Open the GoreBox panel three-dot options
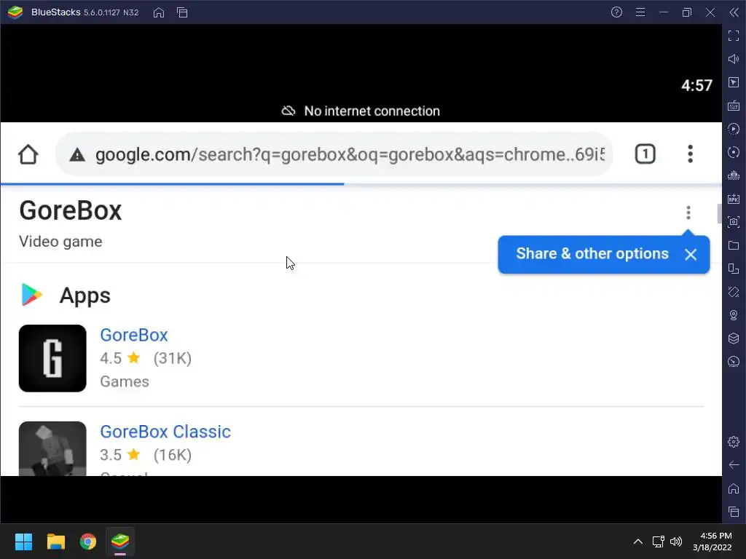This screenshot has width=746, height=559. coord(688,213)
